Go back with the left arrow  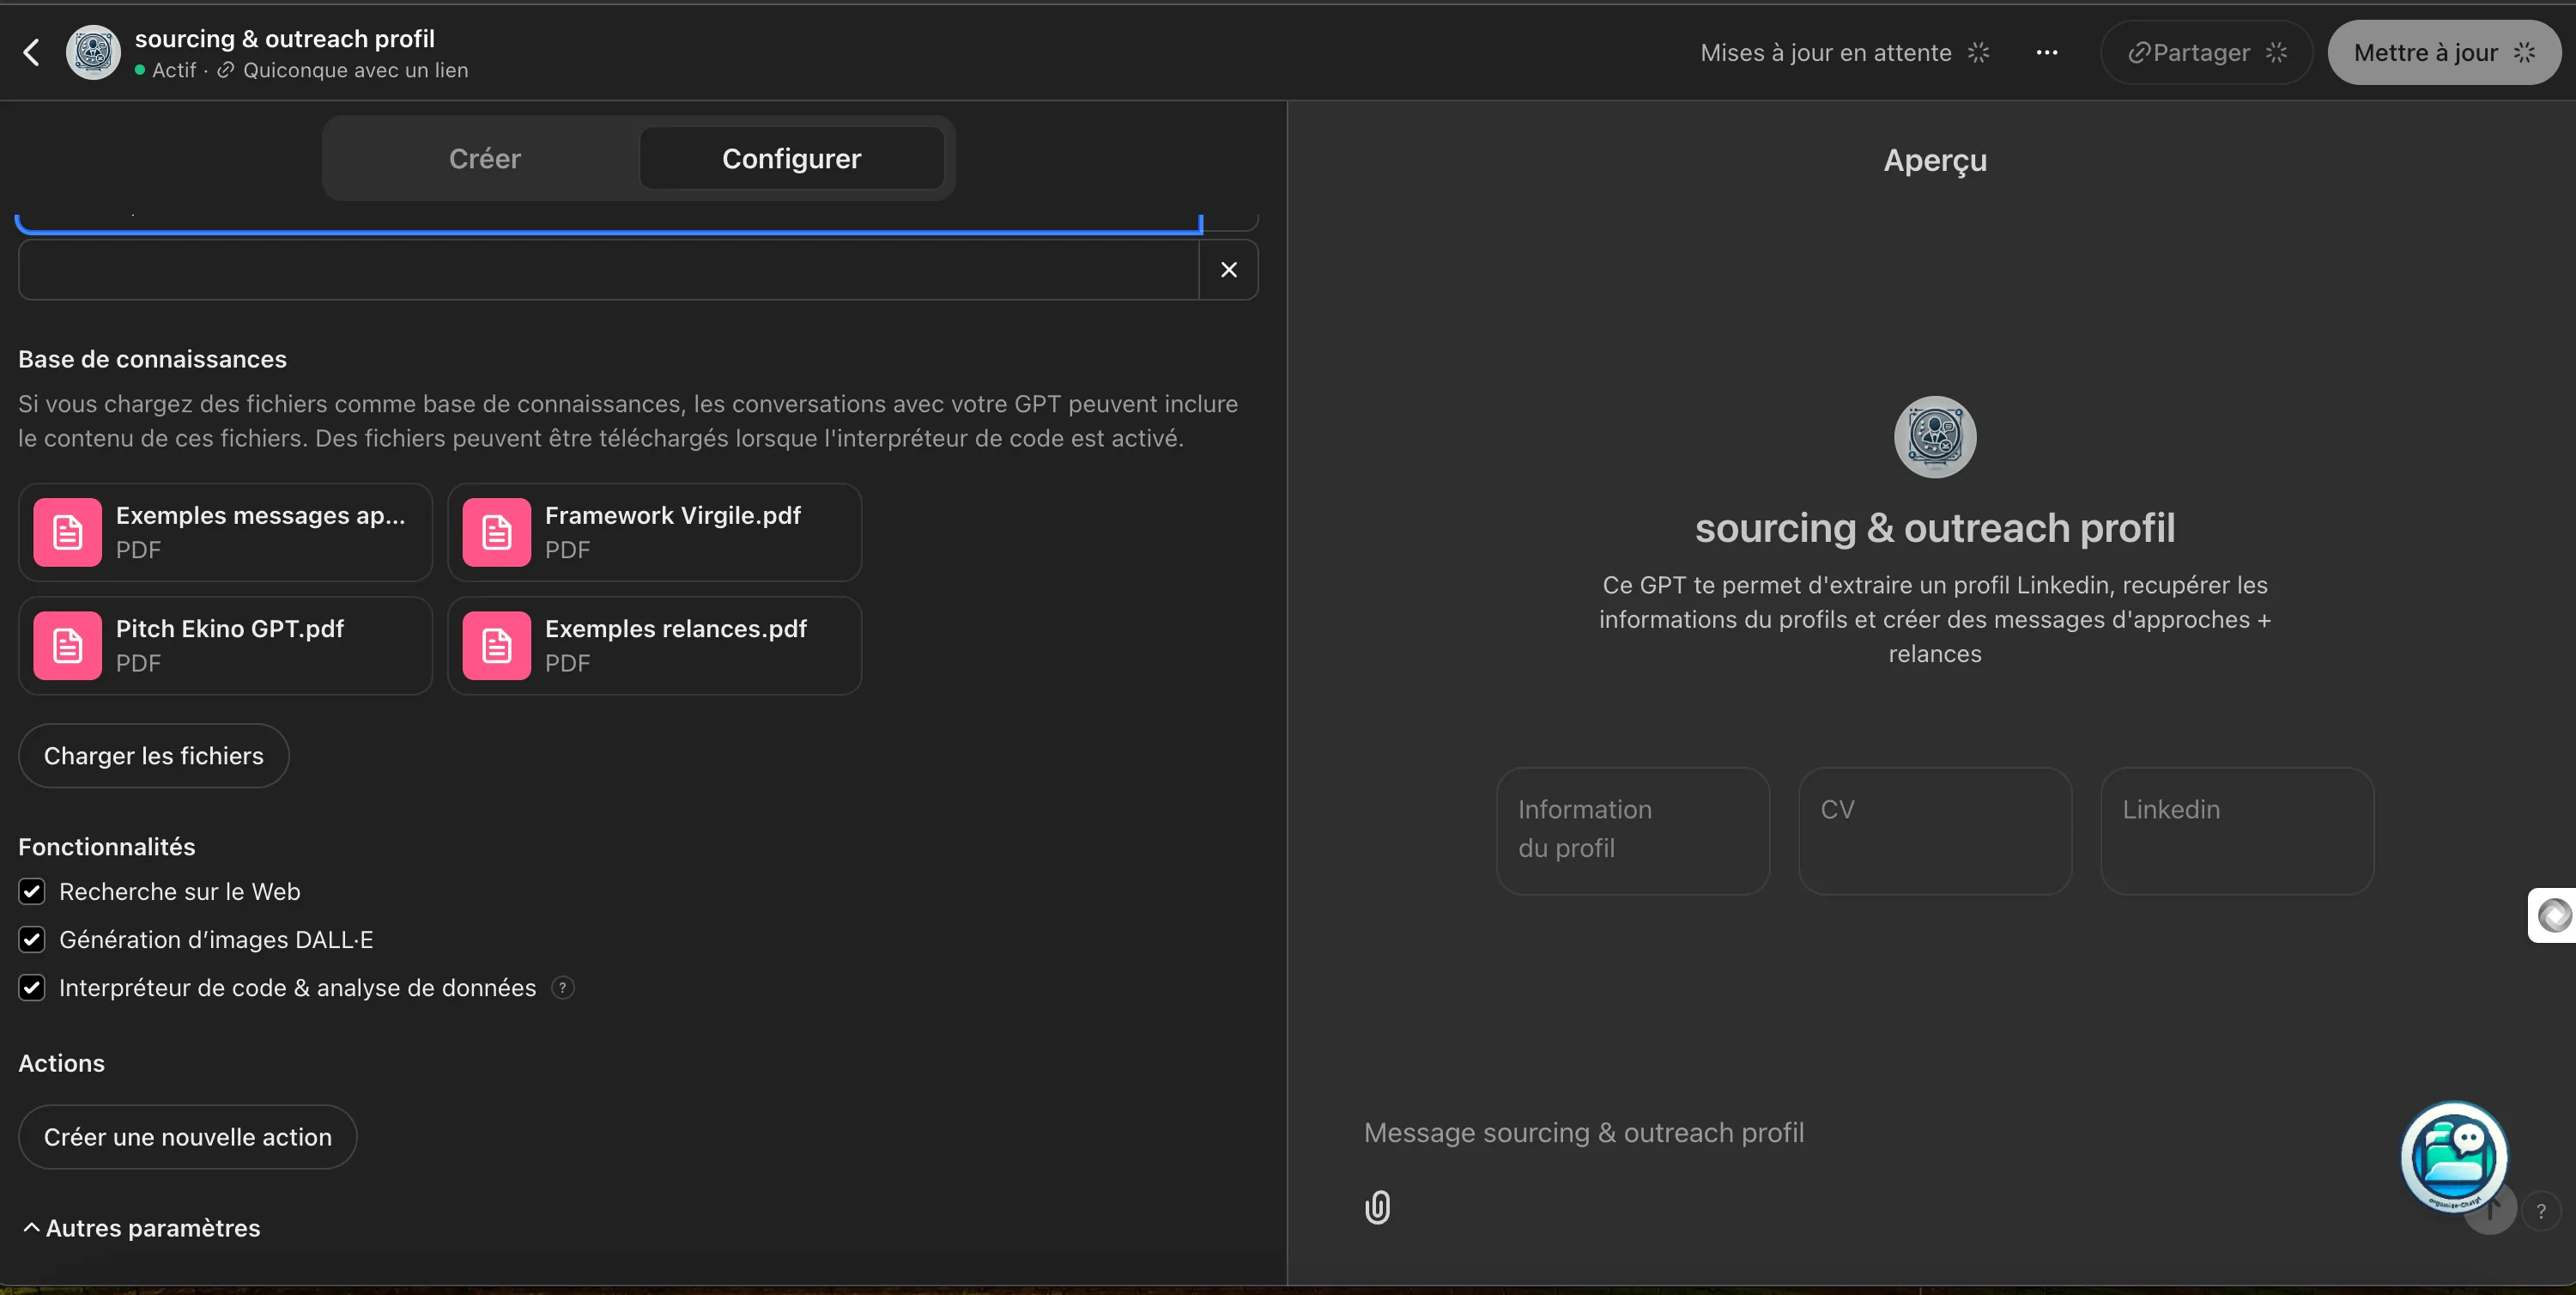pyautogui.click(x=32, y=52)
